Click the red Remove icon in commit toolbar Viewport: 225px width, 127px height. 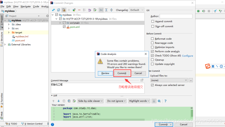click(79, 10)
